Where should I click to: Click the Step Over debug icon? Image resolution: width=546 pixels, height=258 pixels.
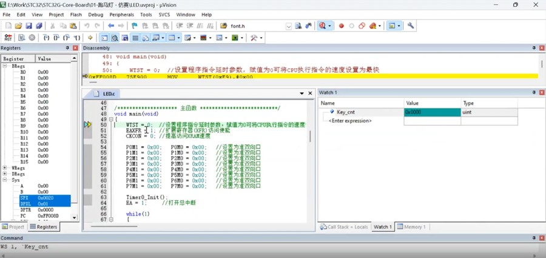click(x=55, y=38)
